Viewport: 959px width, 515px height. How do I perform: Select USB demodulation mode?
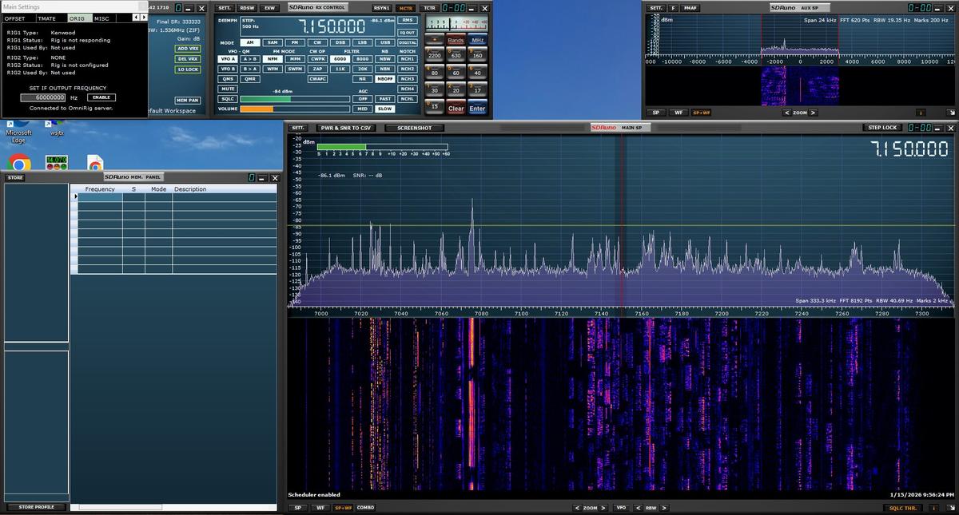tap(385, 42)
